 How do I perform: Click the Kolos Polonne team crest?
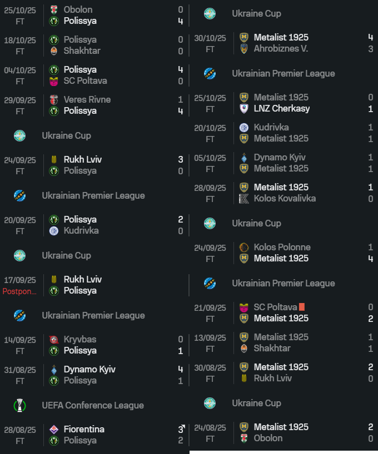243,248
